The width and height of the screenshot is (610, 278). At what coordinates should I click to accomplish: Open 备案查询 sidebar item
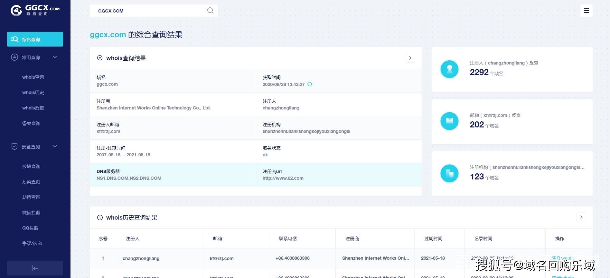click(x=31, y=123)
